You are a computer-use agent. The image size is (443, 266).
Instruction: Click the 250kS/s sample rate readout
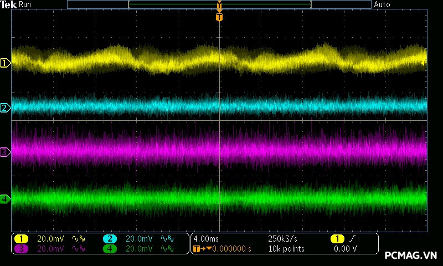(283, 239)
